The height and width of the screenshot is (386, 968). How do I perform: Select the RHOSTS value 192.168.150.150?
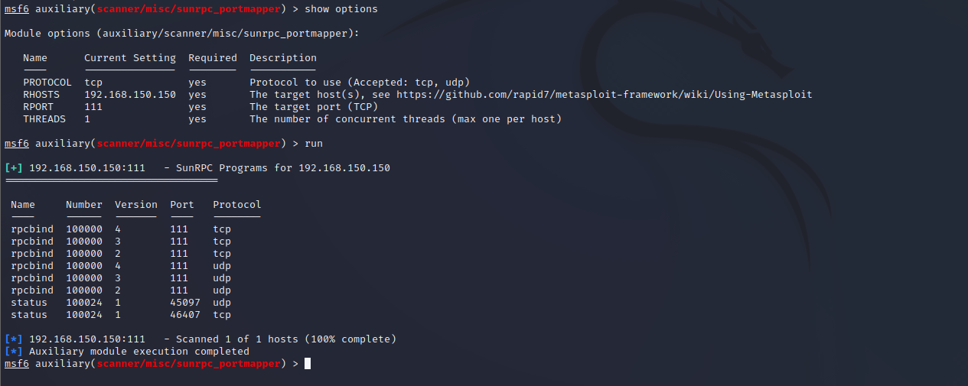click(130, 95)
